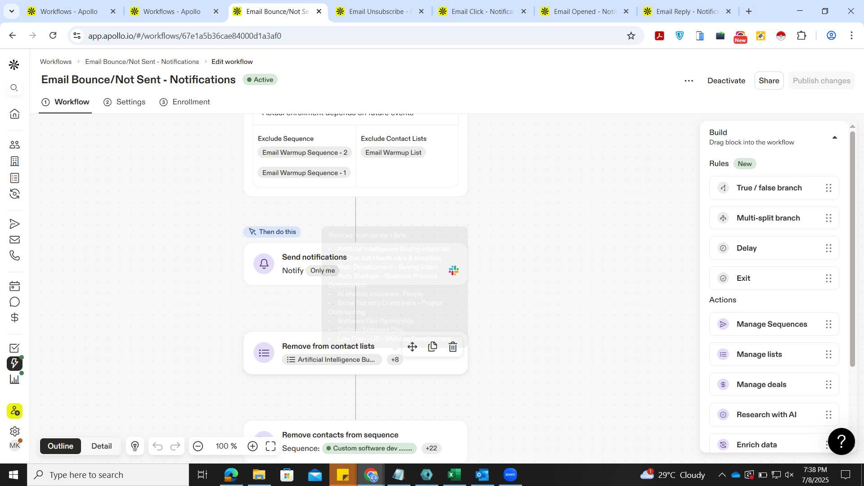Open the three-dot more options menu
Screen dimensions: 864x486
(x=688, y=81)
